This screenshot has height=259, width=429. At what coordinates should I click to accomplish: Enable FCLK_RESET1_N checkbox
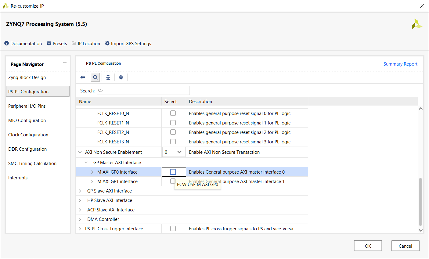pos(173,123)
